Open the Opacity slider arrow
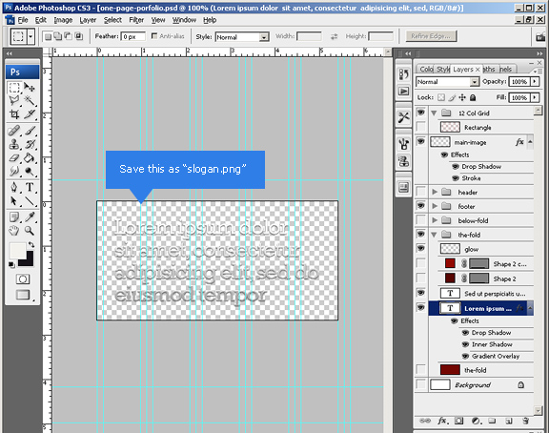This screenshot has width=549, height=433. [535, 82]
